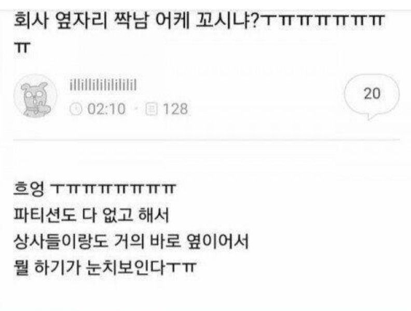Click the word 짝남 in the title
411x311 pixels.
(131, 21)
